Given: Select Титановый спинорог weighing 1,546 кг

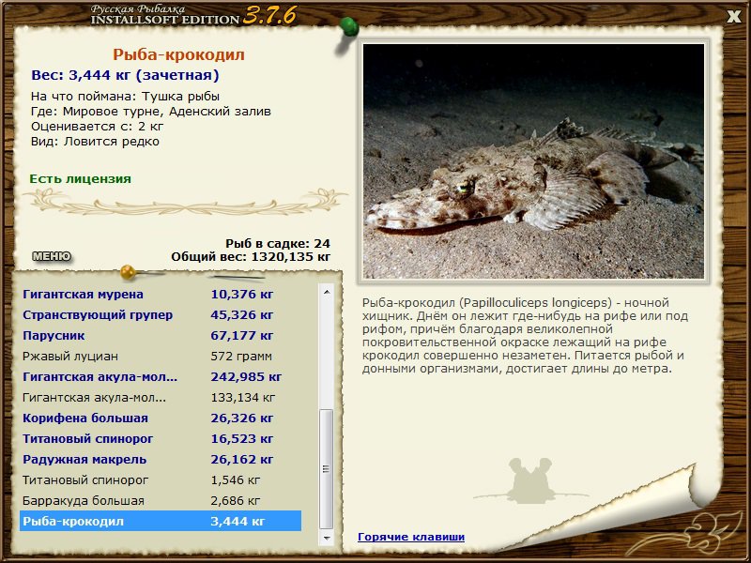Looking at the screenshot, I should 161,479.
